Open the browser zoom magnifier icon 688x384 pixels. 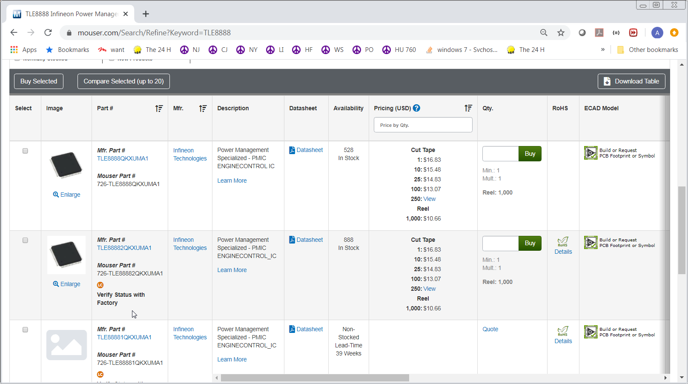click(544, 33)
